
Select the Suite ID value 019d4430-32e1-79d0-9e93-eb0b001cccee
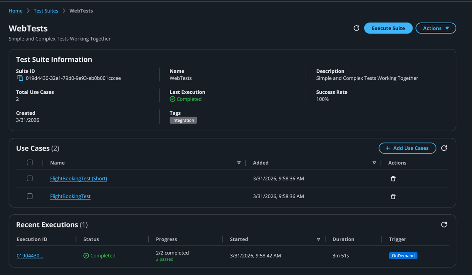click(73, 78)
